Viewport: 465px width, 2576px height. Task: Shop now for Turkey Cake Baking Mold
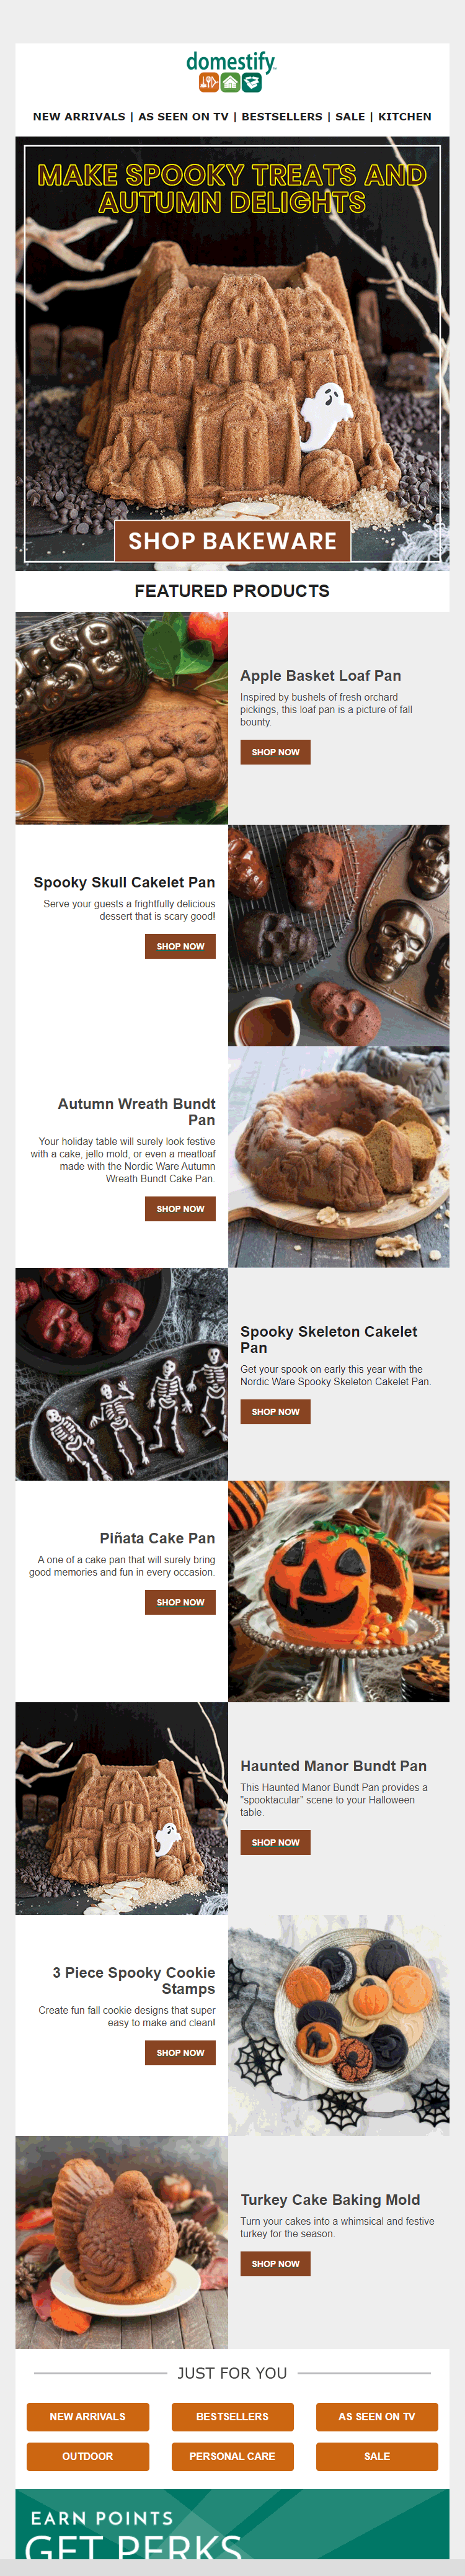[275, 2263]
